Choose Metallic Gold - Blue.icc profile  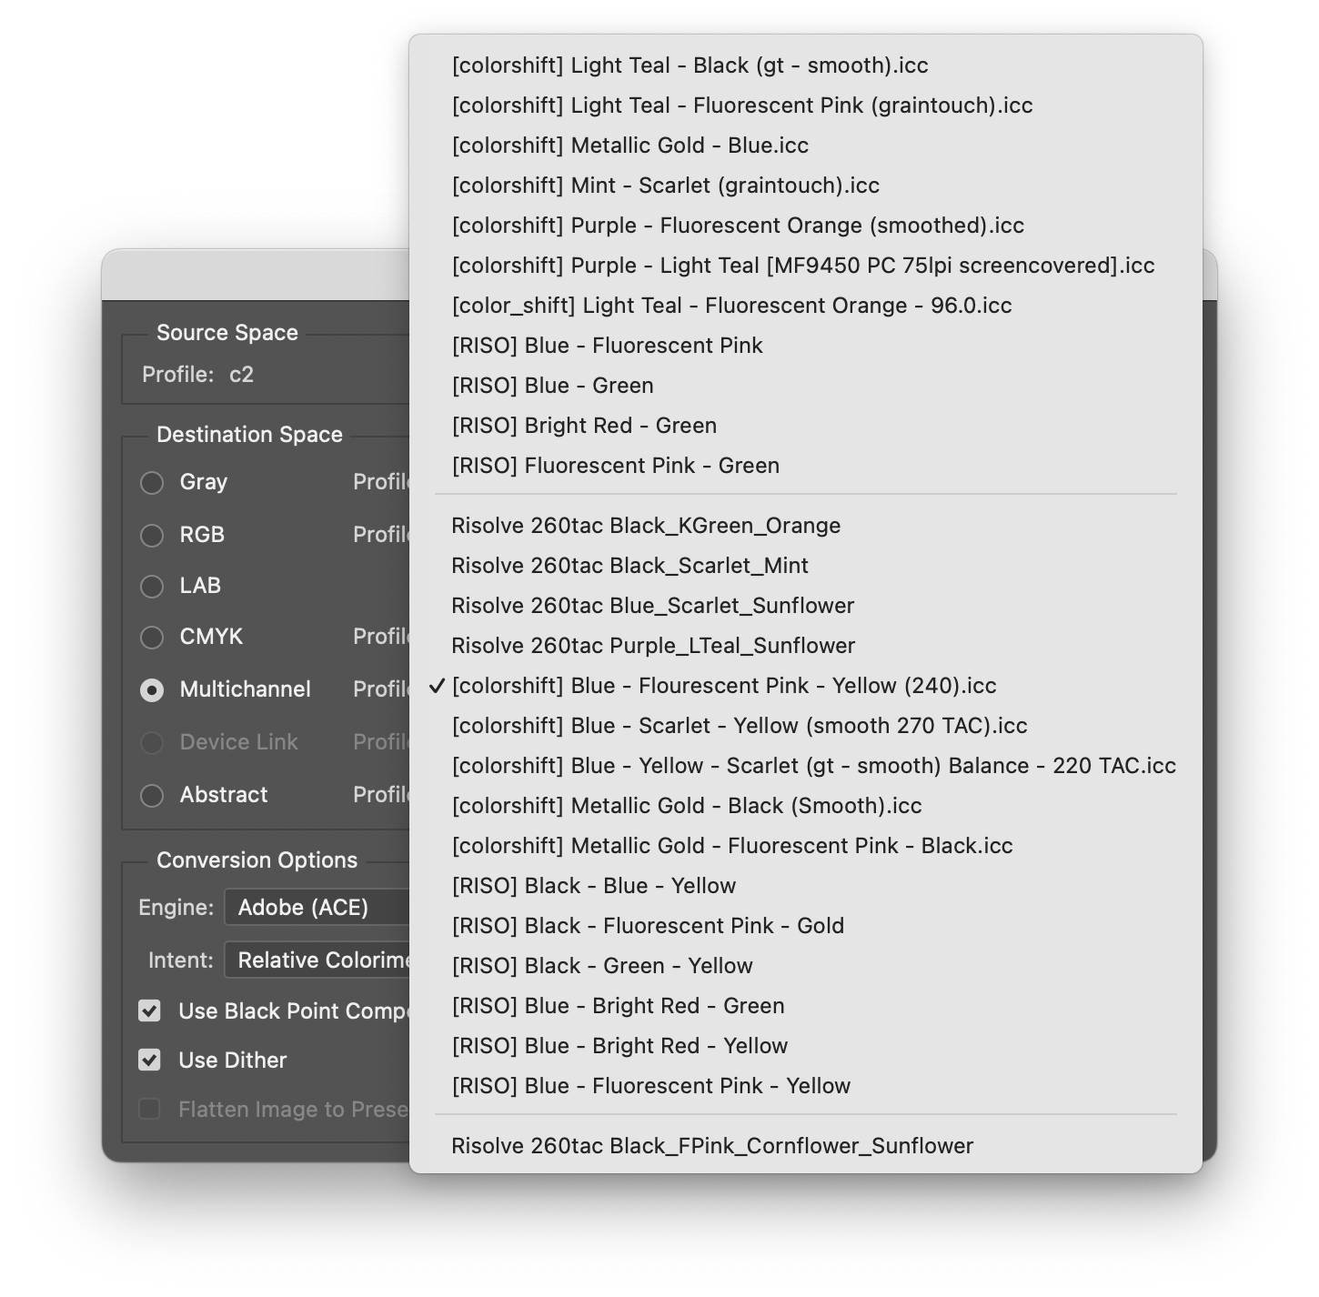click(x=806, y=146)
